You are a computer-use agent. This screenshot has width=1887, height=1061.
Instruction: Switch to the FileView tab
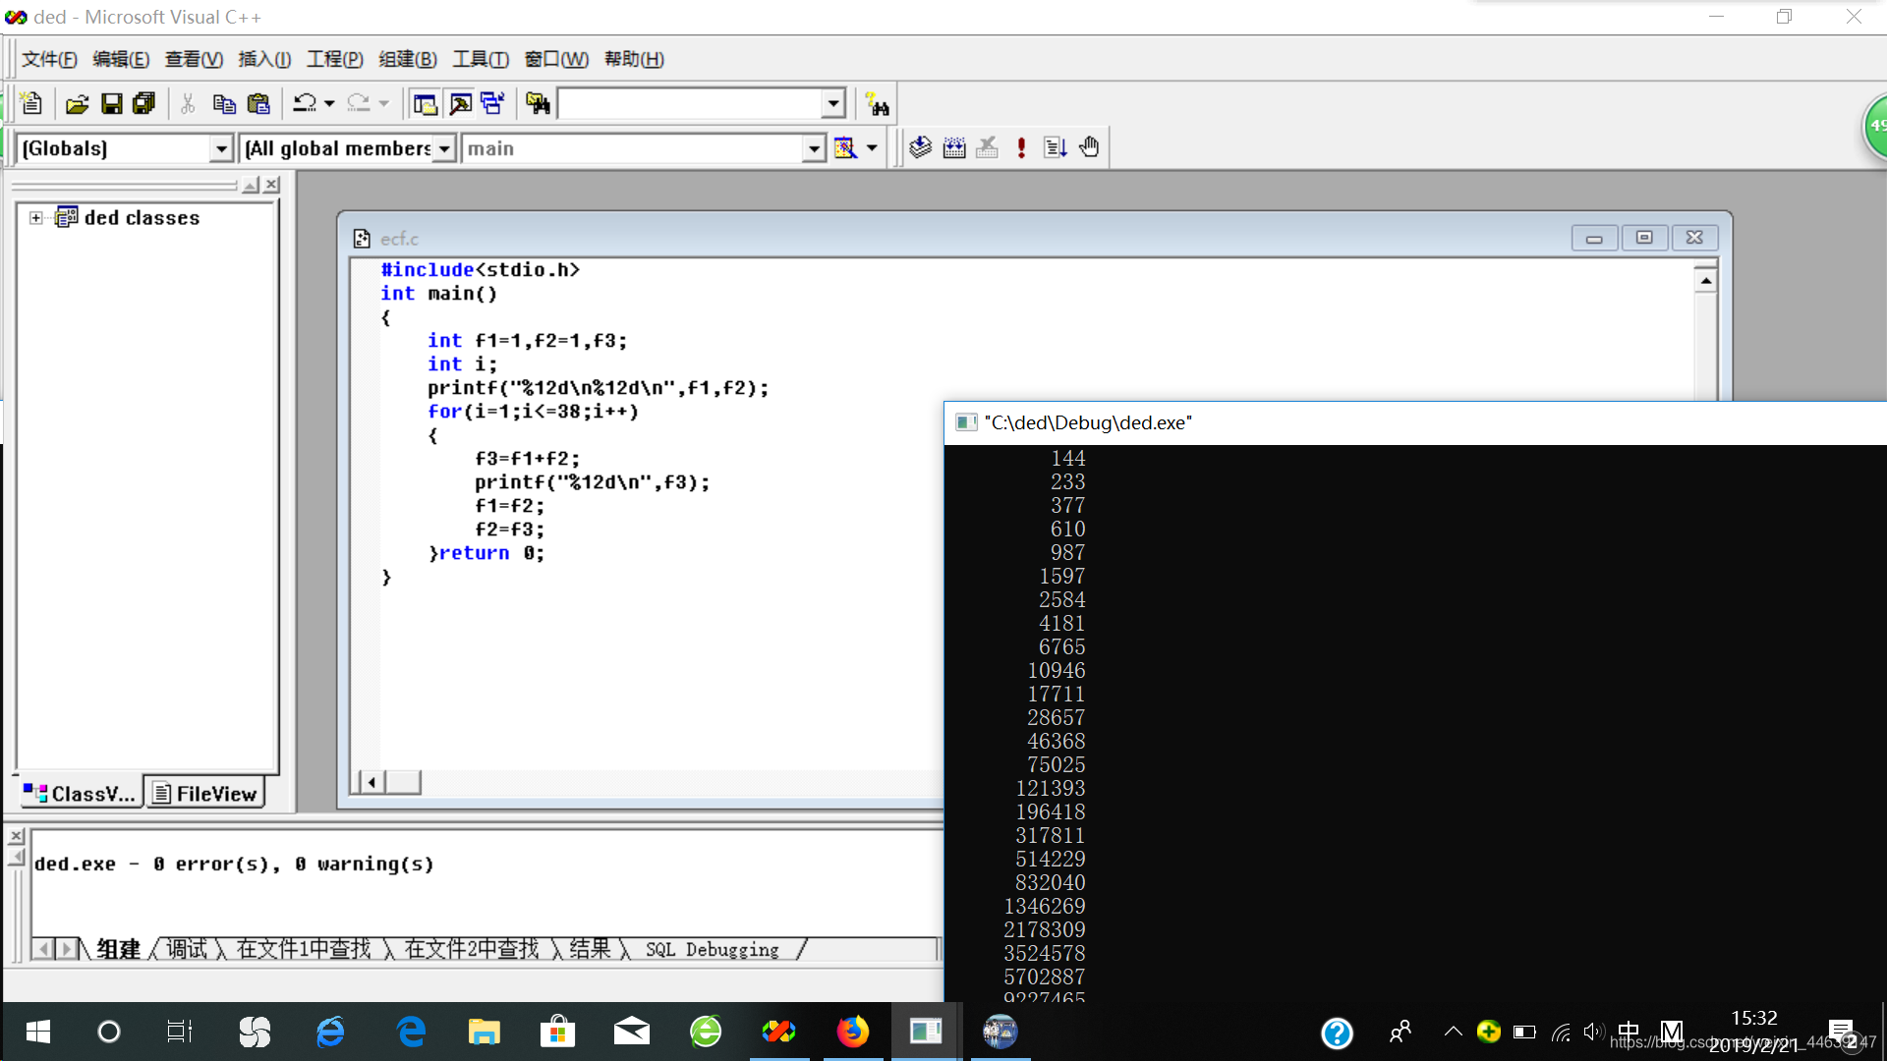(205, 794)
